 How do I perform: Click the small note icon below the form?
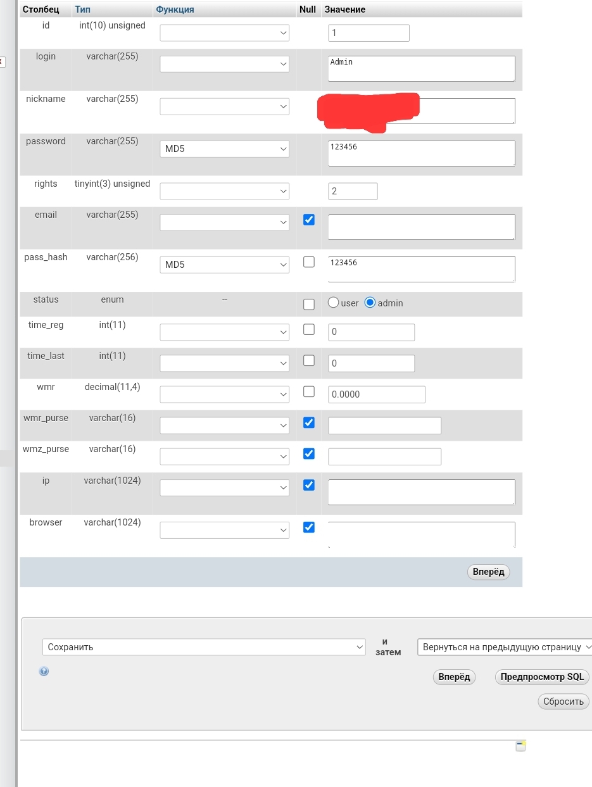pyautogui.click(x=520, y=746)
